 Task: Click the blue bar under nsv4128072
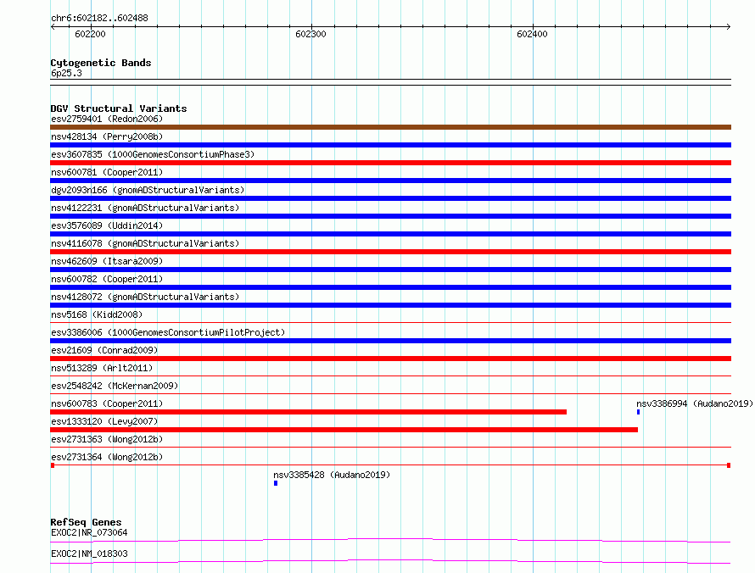pyautogui.click(x=390, y=305)
